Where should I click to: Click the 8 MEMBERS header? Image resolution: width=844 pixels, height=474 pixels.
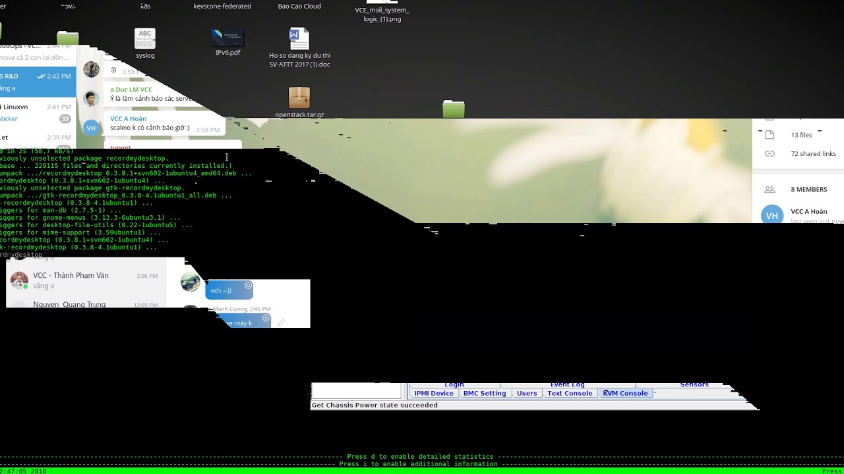point(808,190)
